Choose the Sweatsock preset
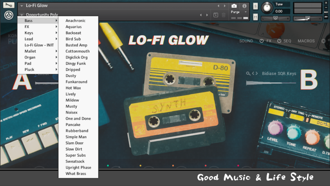Screen dimensions: 330x186 click(x=78, y=161)
